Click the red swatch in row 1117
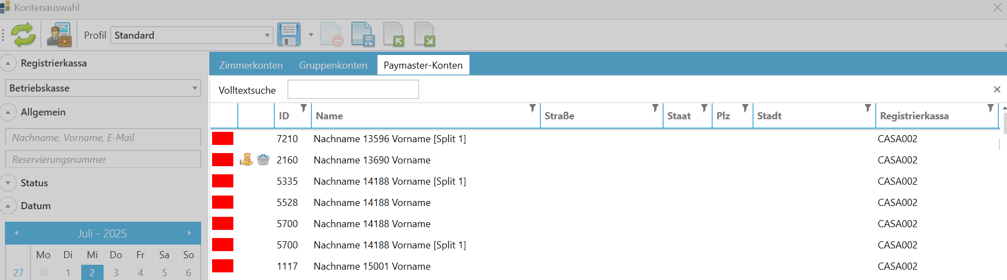The width and height of the screenshot is (1007, 280). [x=222, y=266]
